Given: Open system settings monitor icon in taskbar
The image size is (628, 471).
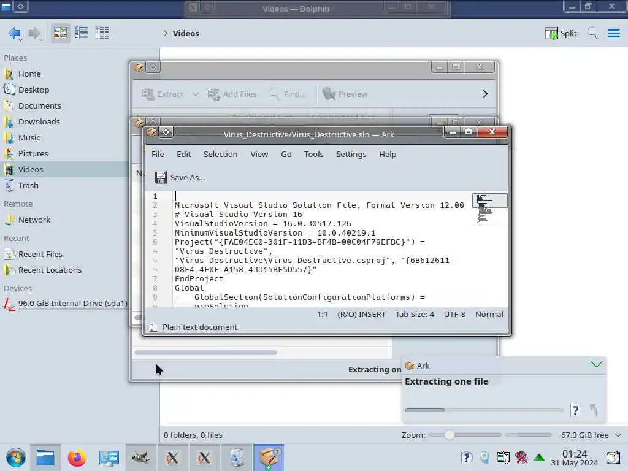Looking at the screenshot, I should pos(109,458).
